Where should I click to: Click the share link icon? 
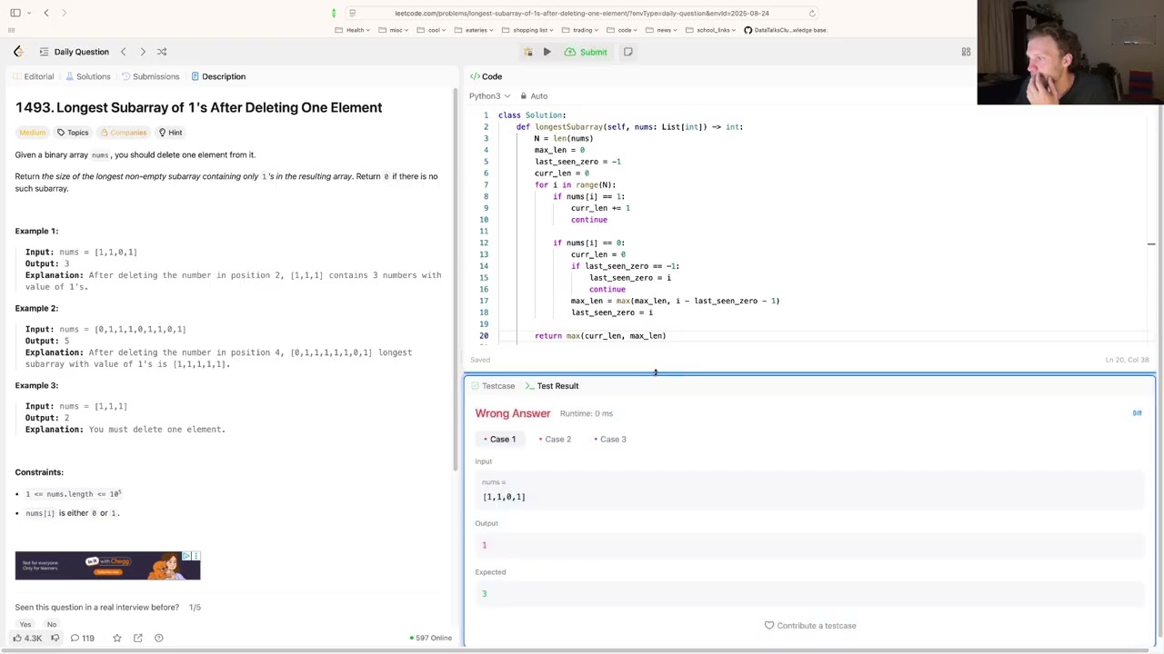[x=137, y=638]
